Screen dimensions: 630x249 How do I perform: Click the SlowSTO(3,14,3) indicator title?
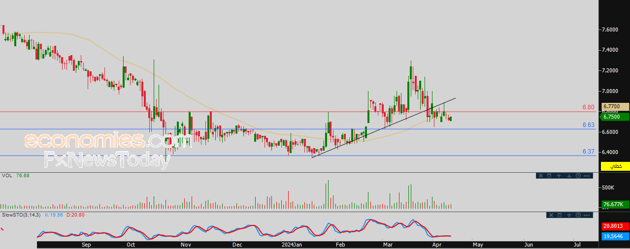pyautogui.click(x=21, y=215)
